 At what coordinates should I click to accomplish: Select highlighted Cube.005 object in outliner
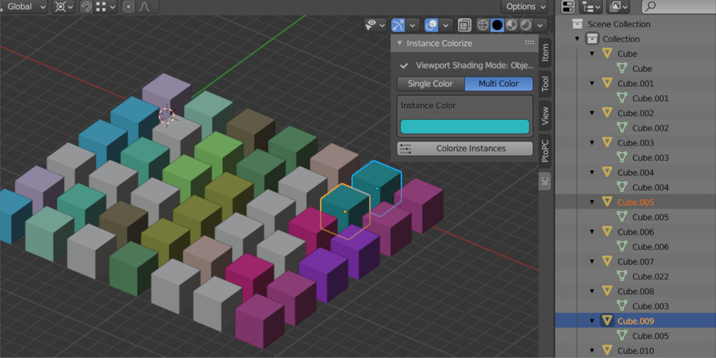(635, 202)
